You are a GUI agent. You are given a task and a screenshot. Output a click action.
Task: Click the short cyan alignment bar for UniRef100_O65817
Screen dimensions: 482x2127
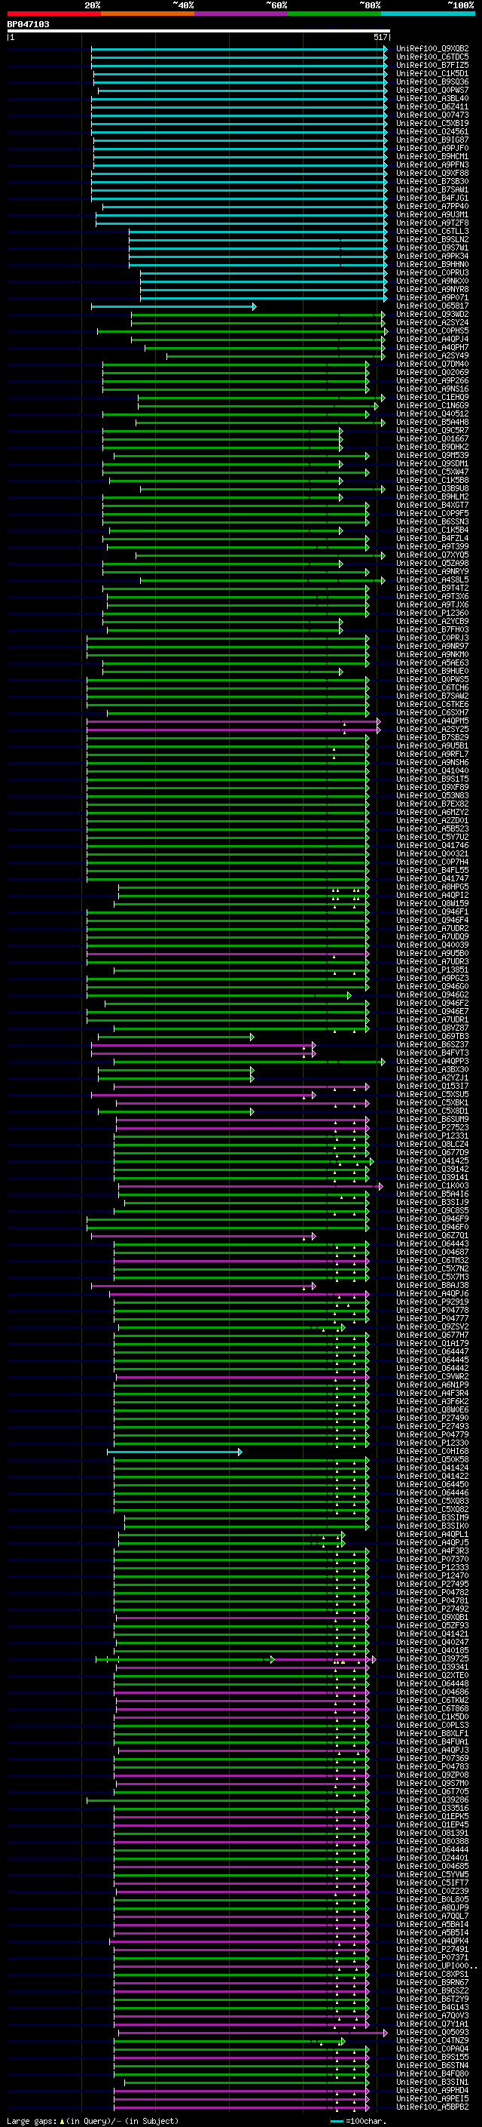(174, 306)
